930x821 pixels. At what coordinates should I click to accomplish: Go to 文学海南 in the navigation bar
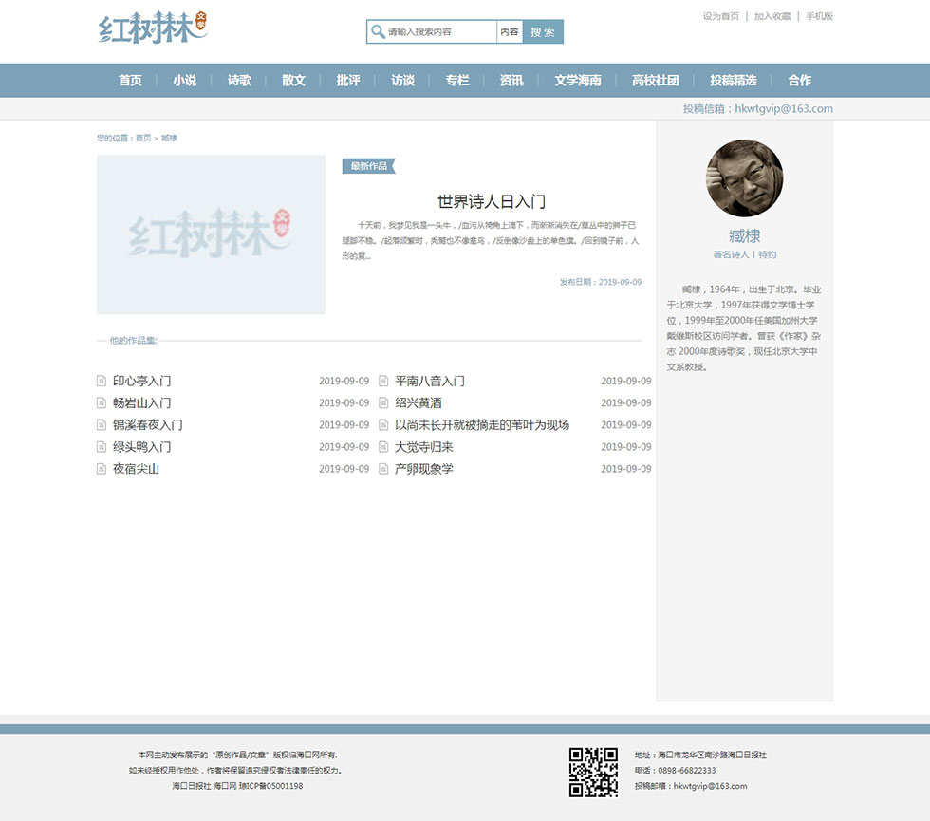coord(578,81)
